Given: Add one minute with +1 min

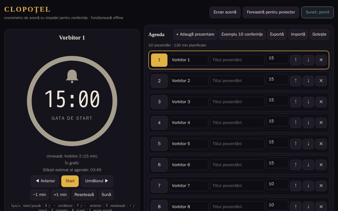Looking at the screenshot, I should (60, 195).
